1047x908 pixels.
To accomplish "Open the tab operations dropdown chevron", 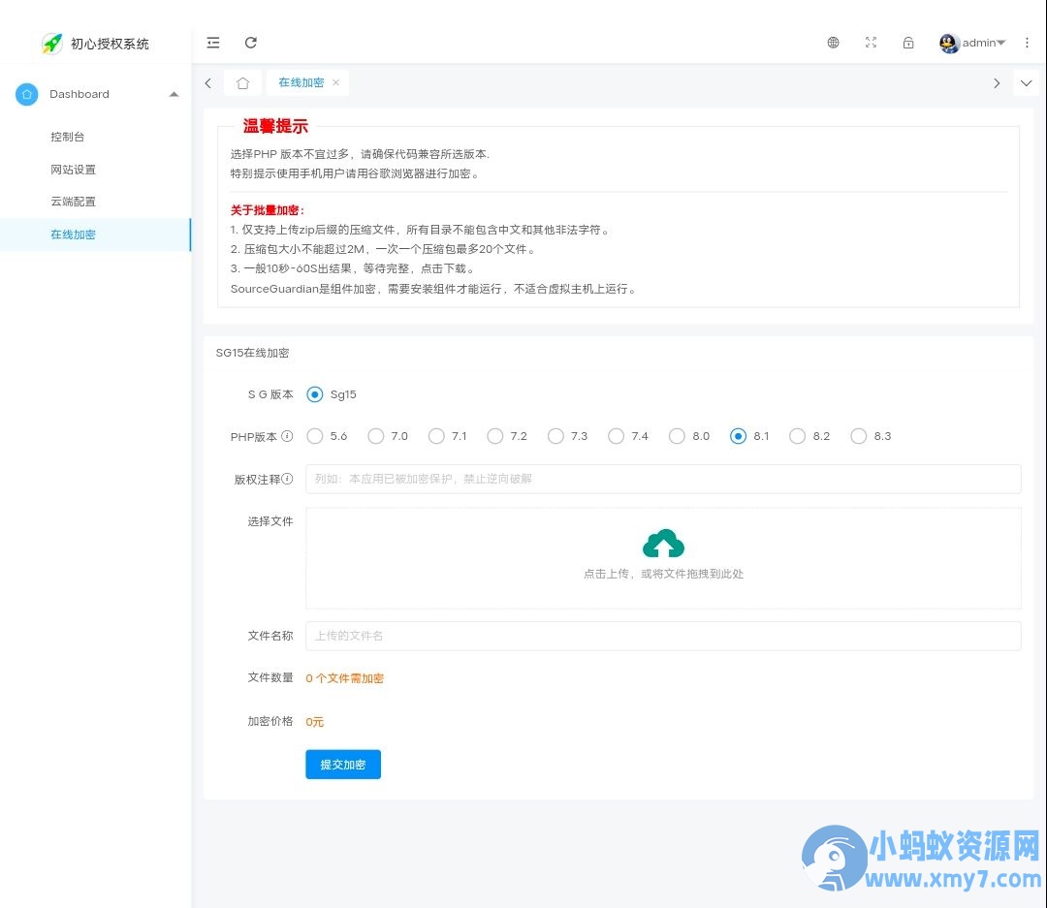I will coord(1027,82).
